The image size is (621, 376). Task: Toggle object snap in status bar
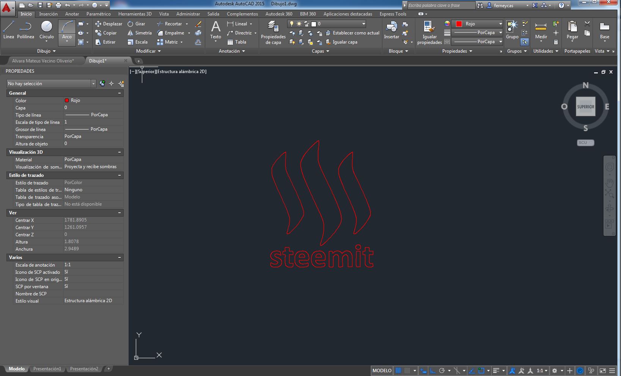click(x=481, y=371)
